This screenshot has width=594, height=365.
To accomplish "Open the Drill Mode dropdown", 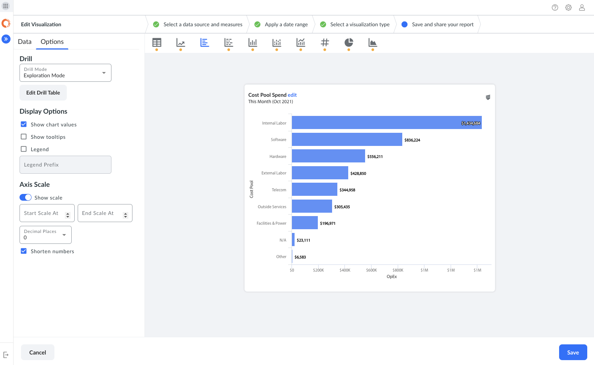I will tap(65, 73).
